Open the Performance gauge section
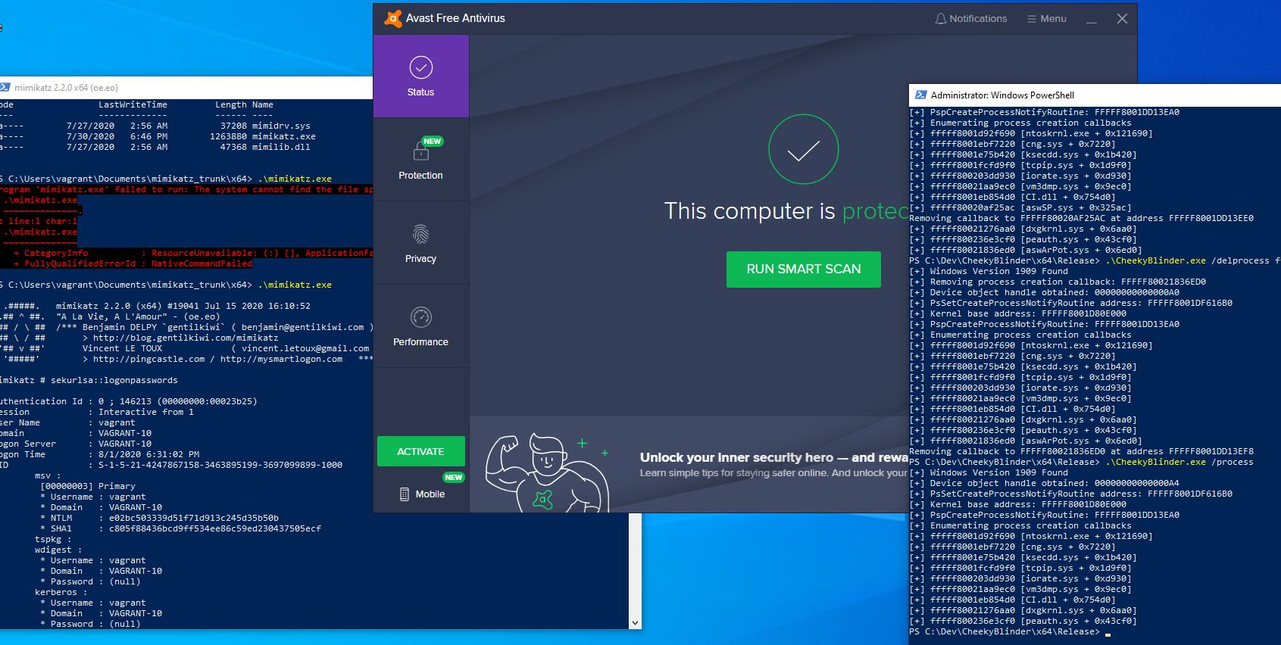This screenshot has width=1281, height=645. (x=420, y=326)
